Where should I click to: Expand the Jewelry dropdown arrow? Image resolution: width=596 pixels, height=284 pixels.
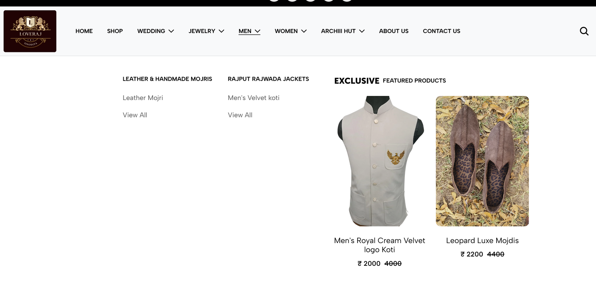pyautogui.click(x=221, y=31)
